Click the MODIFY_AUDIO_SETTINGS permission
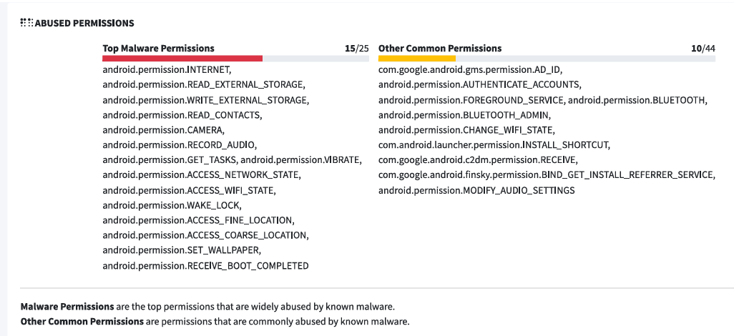 [476, 190]
